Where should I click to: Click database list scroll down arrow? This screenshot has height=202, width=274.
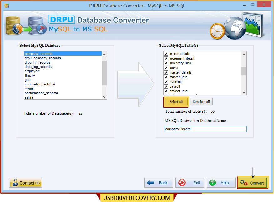tap(104, 97)
